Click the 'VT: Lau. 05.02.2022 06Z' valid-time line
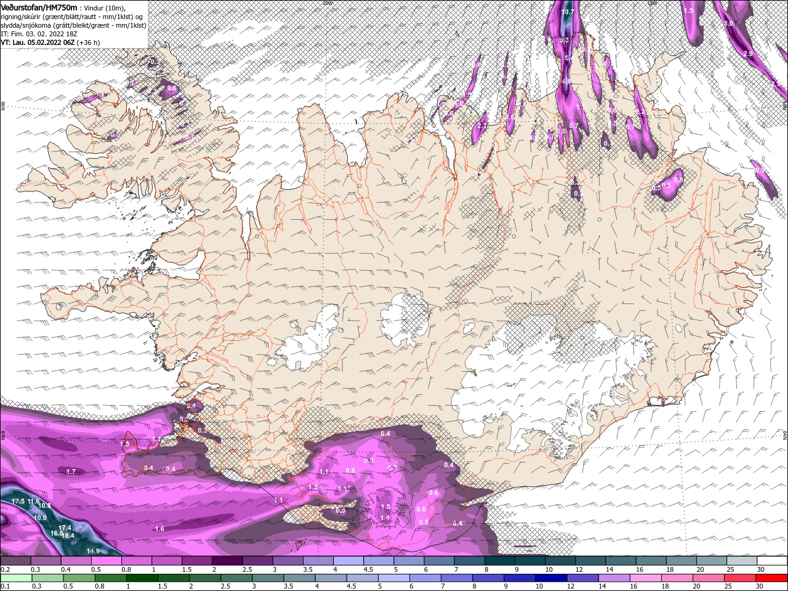The image size is (788, 591). 38,42
